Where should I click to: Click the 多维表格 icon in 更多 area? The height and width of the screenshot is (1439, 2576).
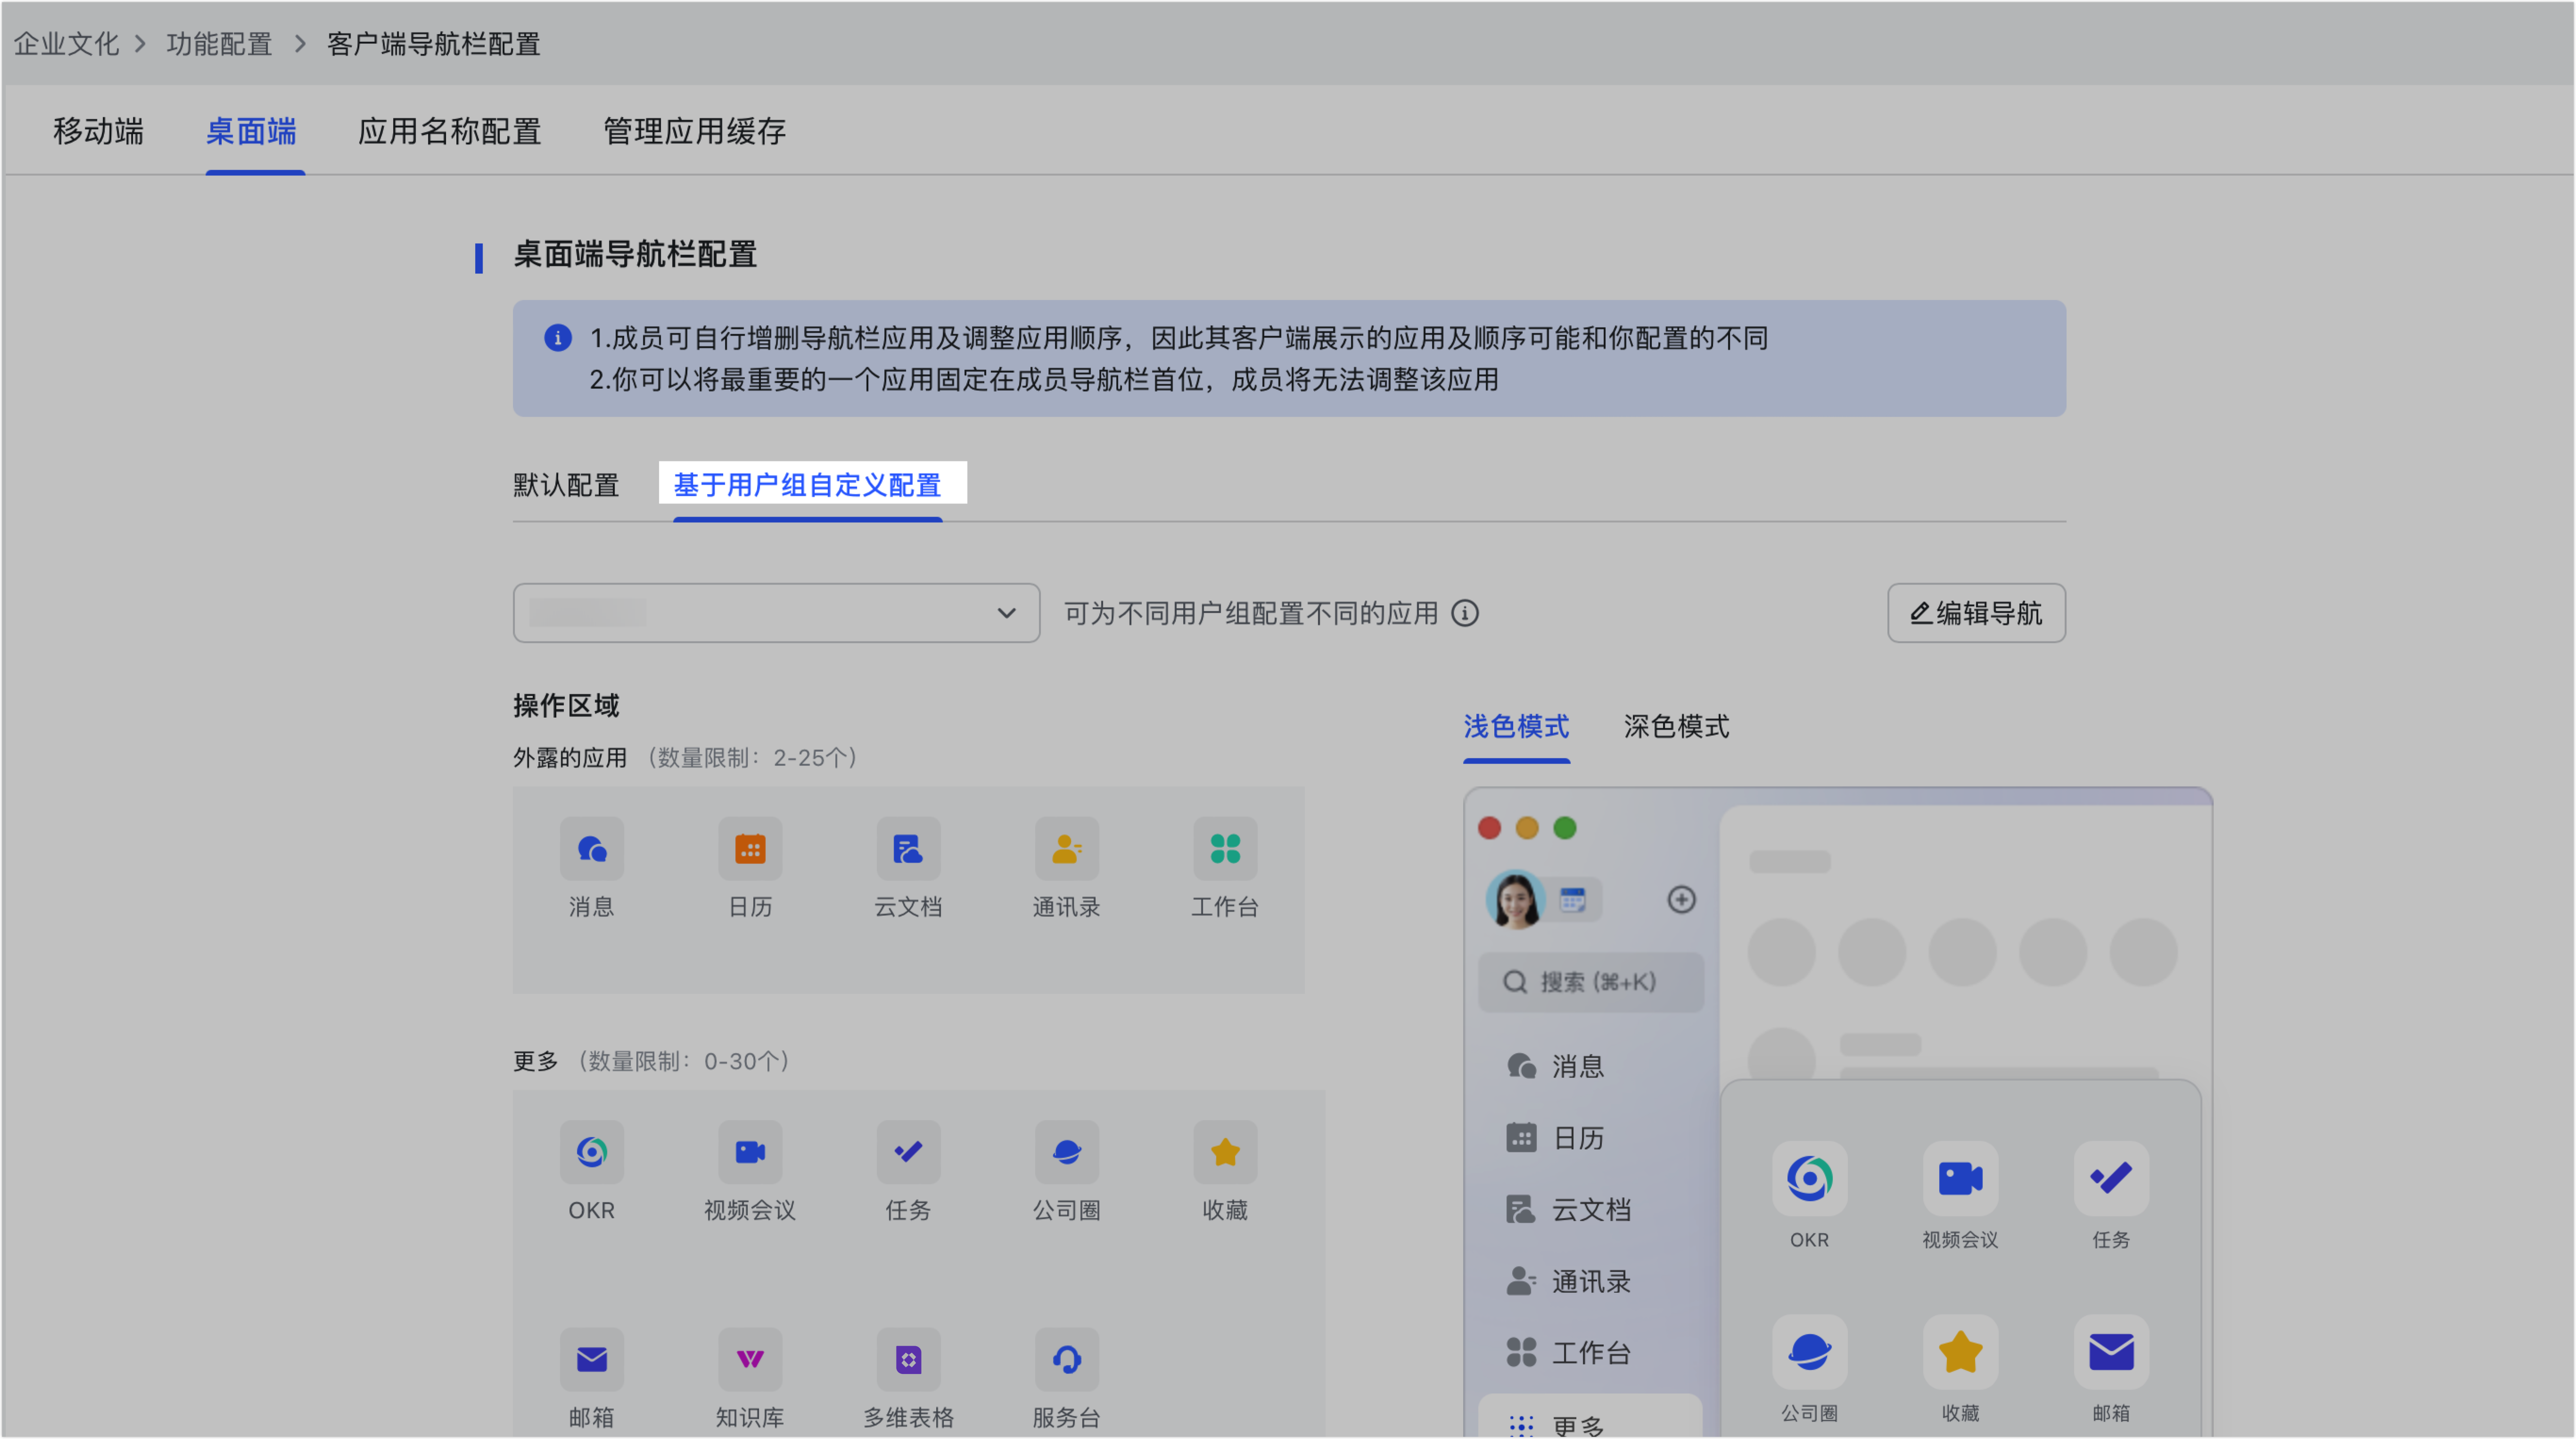(908, 1359)
